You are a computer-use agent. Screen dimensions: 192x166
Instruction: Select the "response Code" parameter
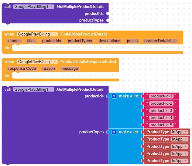pyautogui.click(x=22, y=69)
